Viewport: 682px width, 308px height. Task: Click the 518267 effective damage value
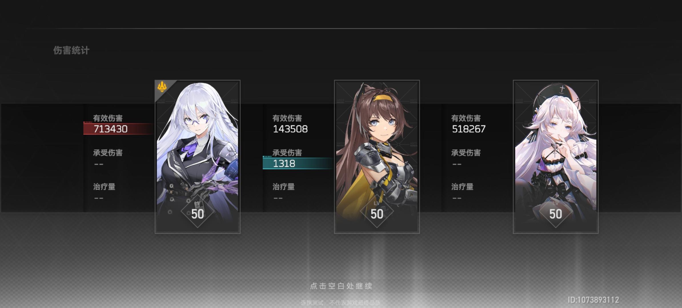[x=469, y=129]
